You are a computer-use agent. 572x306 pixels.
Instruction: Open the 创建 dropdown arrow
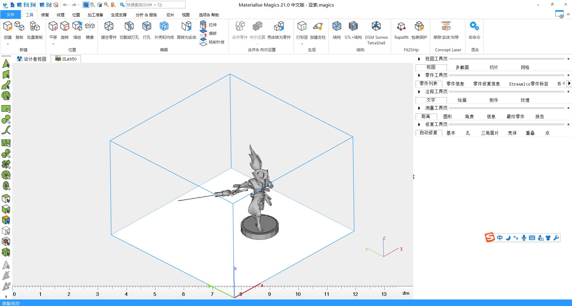point(8,44)
